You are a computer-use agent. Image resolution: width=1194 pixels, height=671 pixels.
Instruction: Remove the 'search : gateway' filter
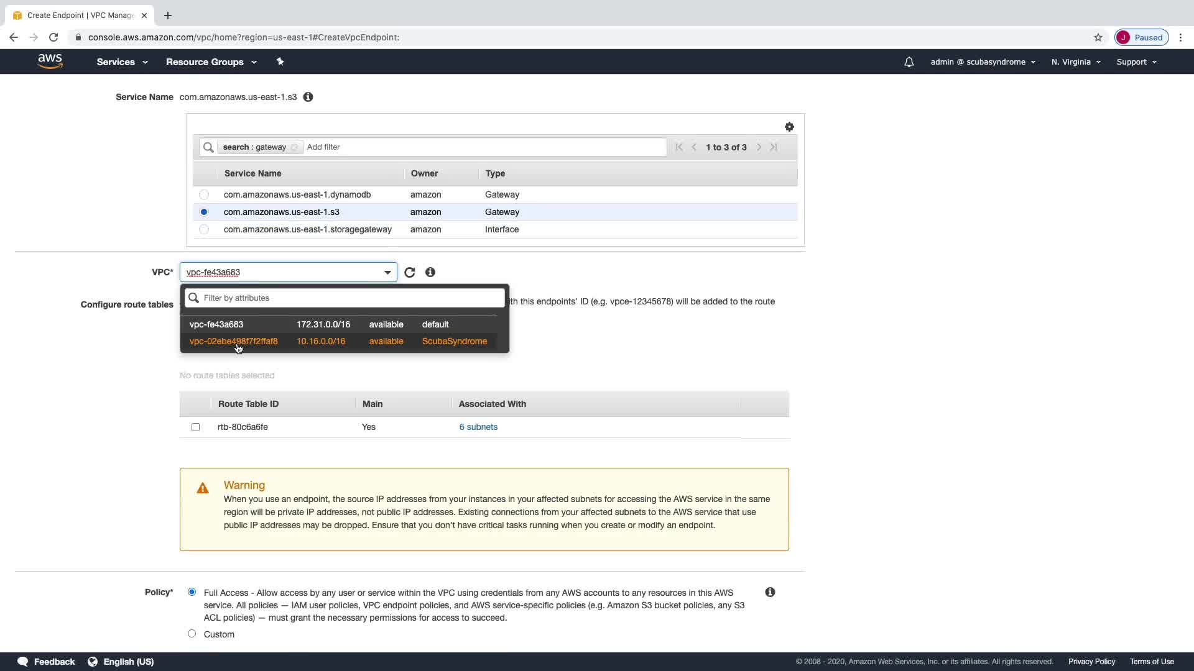pyautogui.click(x=294, y=147)
